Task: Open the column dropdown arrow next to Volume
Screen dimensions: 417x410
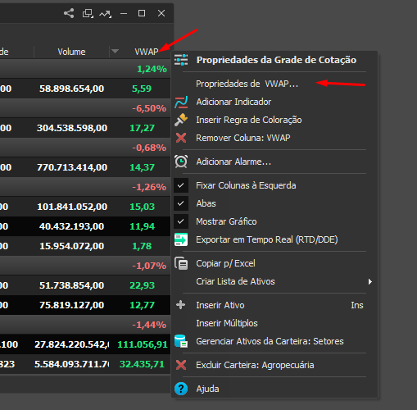Action: (x=115, y=52)
